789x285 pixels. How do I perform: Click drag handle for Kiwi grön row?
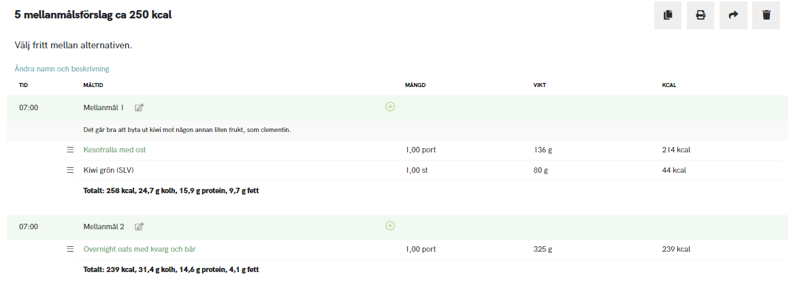point(70,170)
